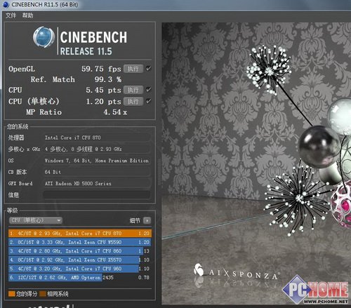Click the single core score 1.20 pts
This screenshot has width=351, height=308.
coord(103,101)
